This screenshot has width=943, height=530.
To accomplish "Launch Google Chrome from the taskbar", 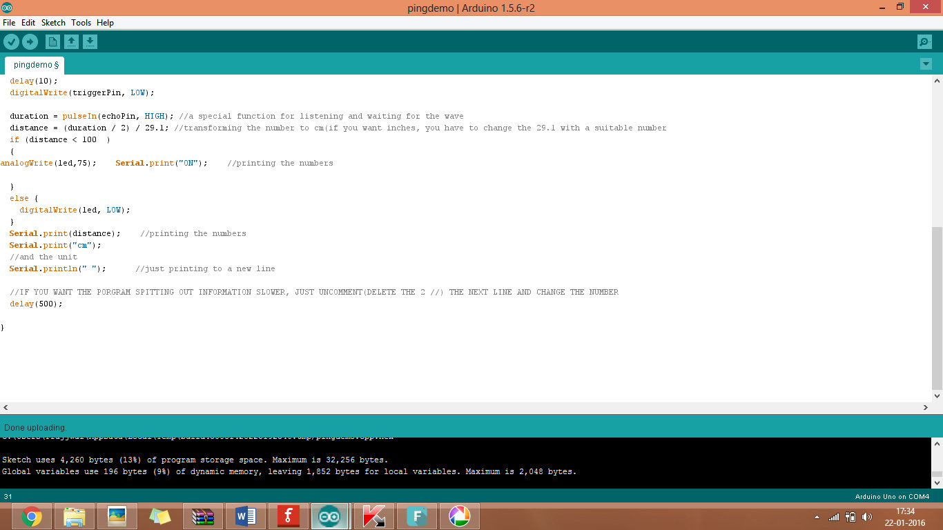I will click(31, 516).
